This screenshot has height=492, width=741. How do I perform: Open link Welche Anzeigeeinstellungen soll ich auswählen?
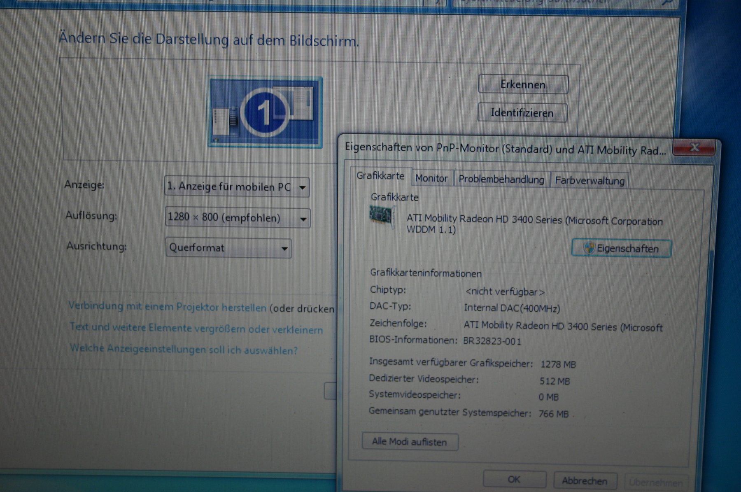click(x=184, y=349)
